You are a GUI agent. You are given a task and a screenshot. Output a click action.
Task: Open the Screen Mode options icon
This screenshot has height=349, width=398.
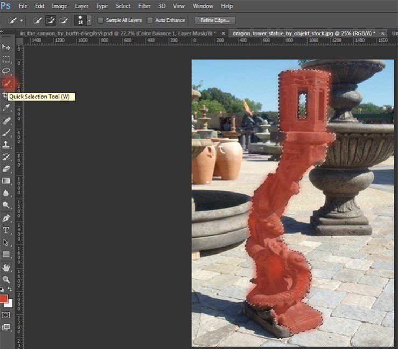pos(6,327)
